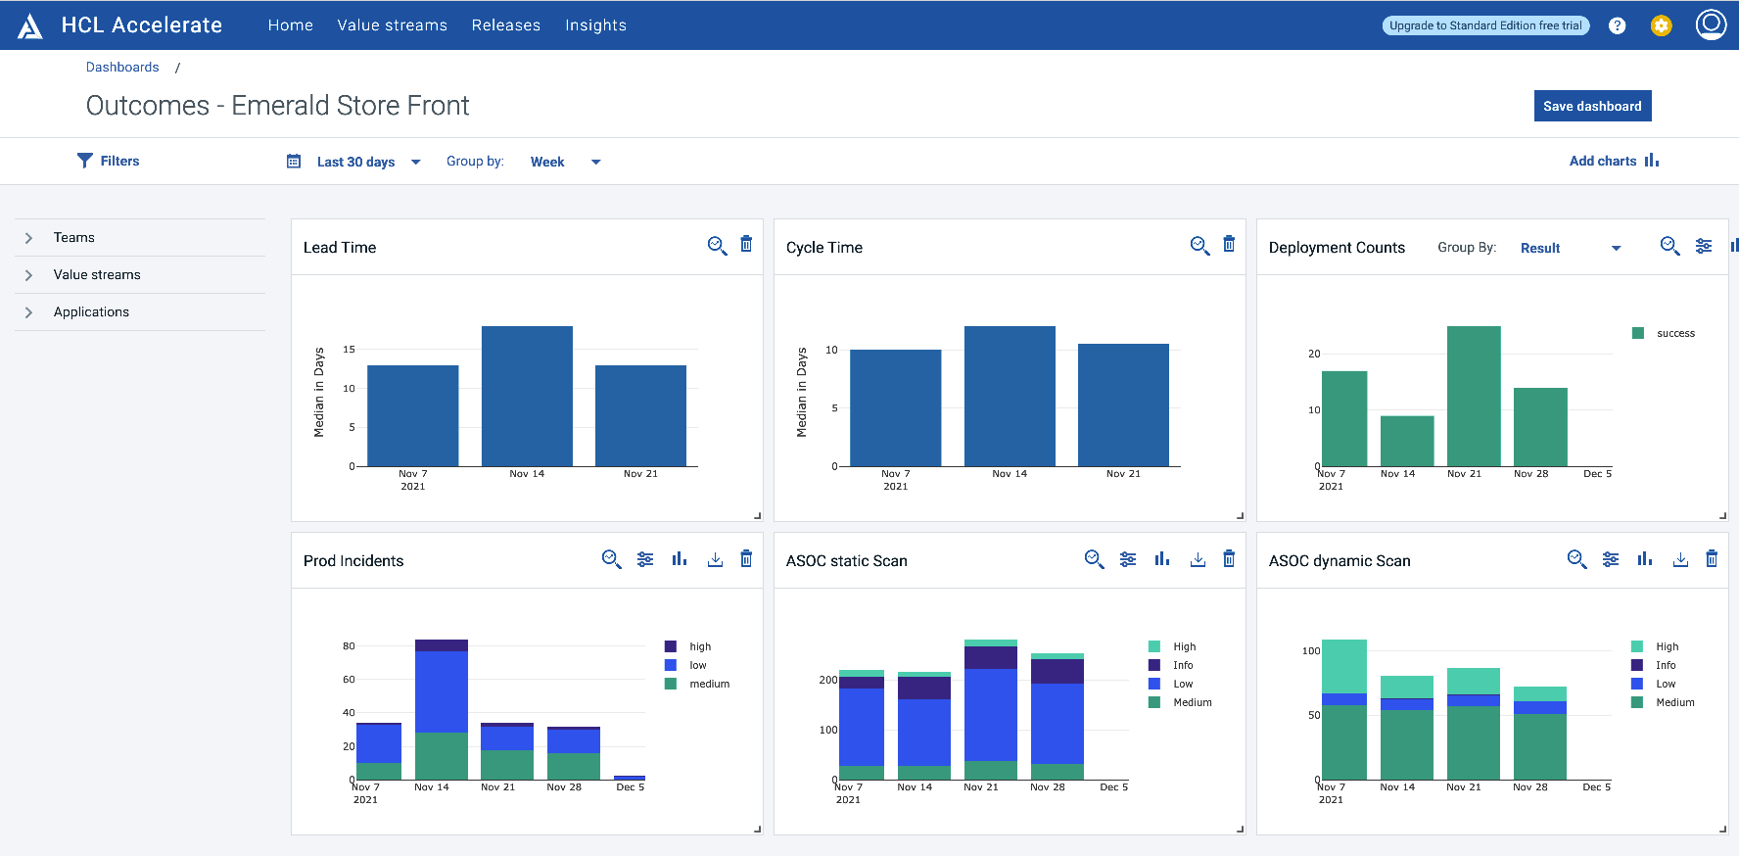Open the user profile avatar icon
The width and height of the screenshot is (1739, 856).
[x=1711, y=24]
